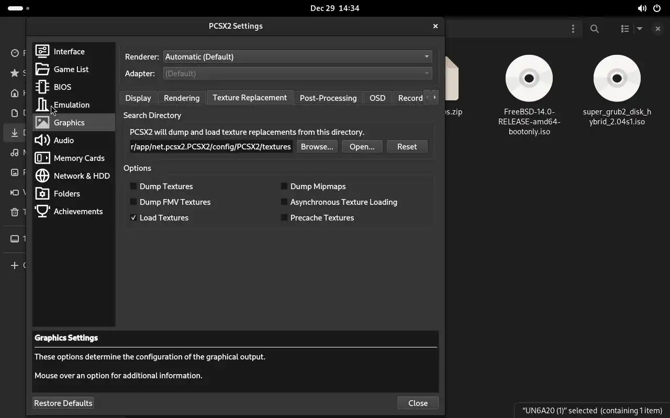Click the Achievements trophy icon
This screenshot has height=418, width=670.
(42, 211)
